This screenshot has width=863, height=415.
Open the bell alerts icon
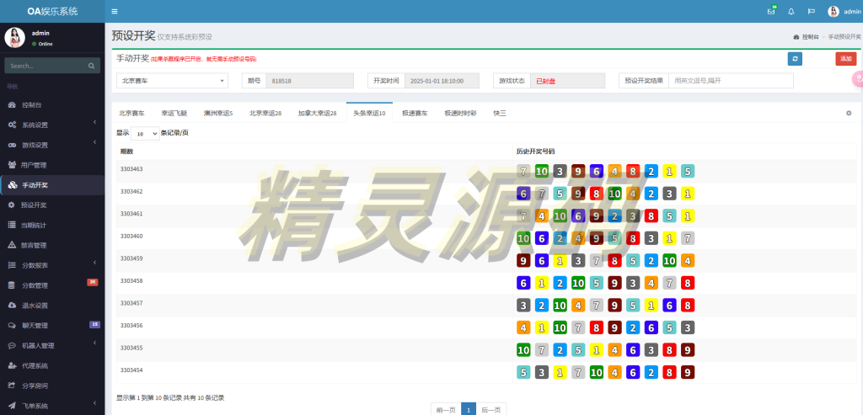791,11
